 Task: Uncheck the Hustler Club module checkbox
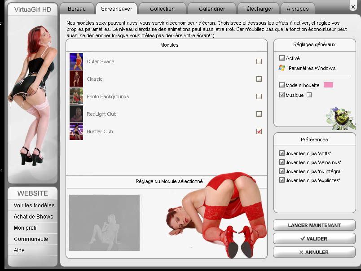[x=259, y=131]
